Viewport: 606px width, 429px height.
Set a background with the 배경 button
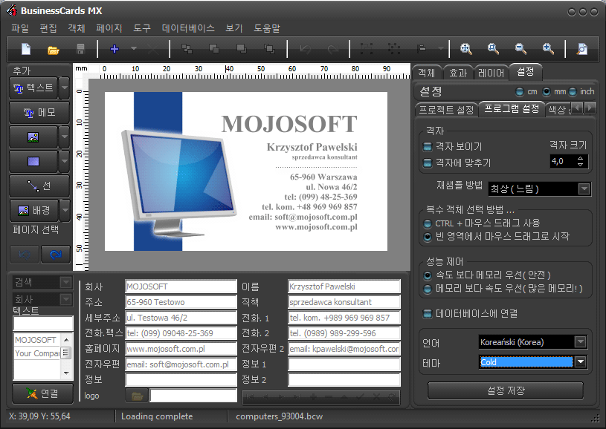33,210
